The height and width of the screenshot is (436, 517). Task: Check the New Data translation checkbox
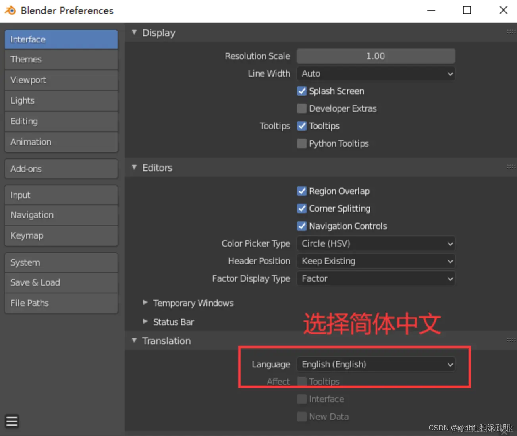(302, 417)
